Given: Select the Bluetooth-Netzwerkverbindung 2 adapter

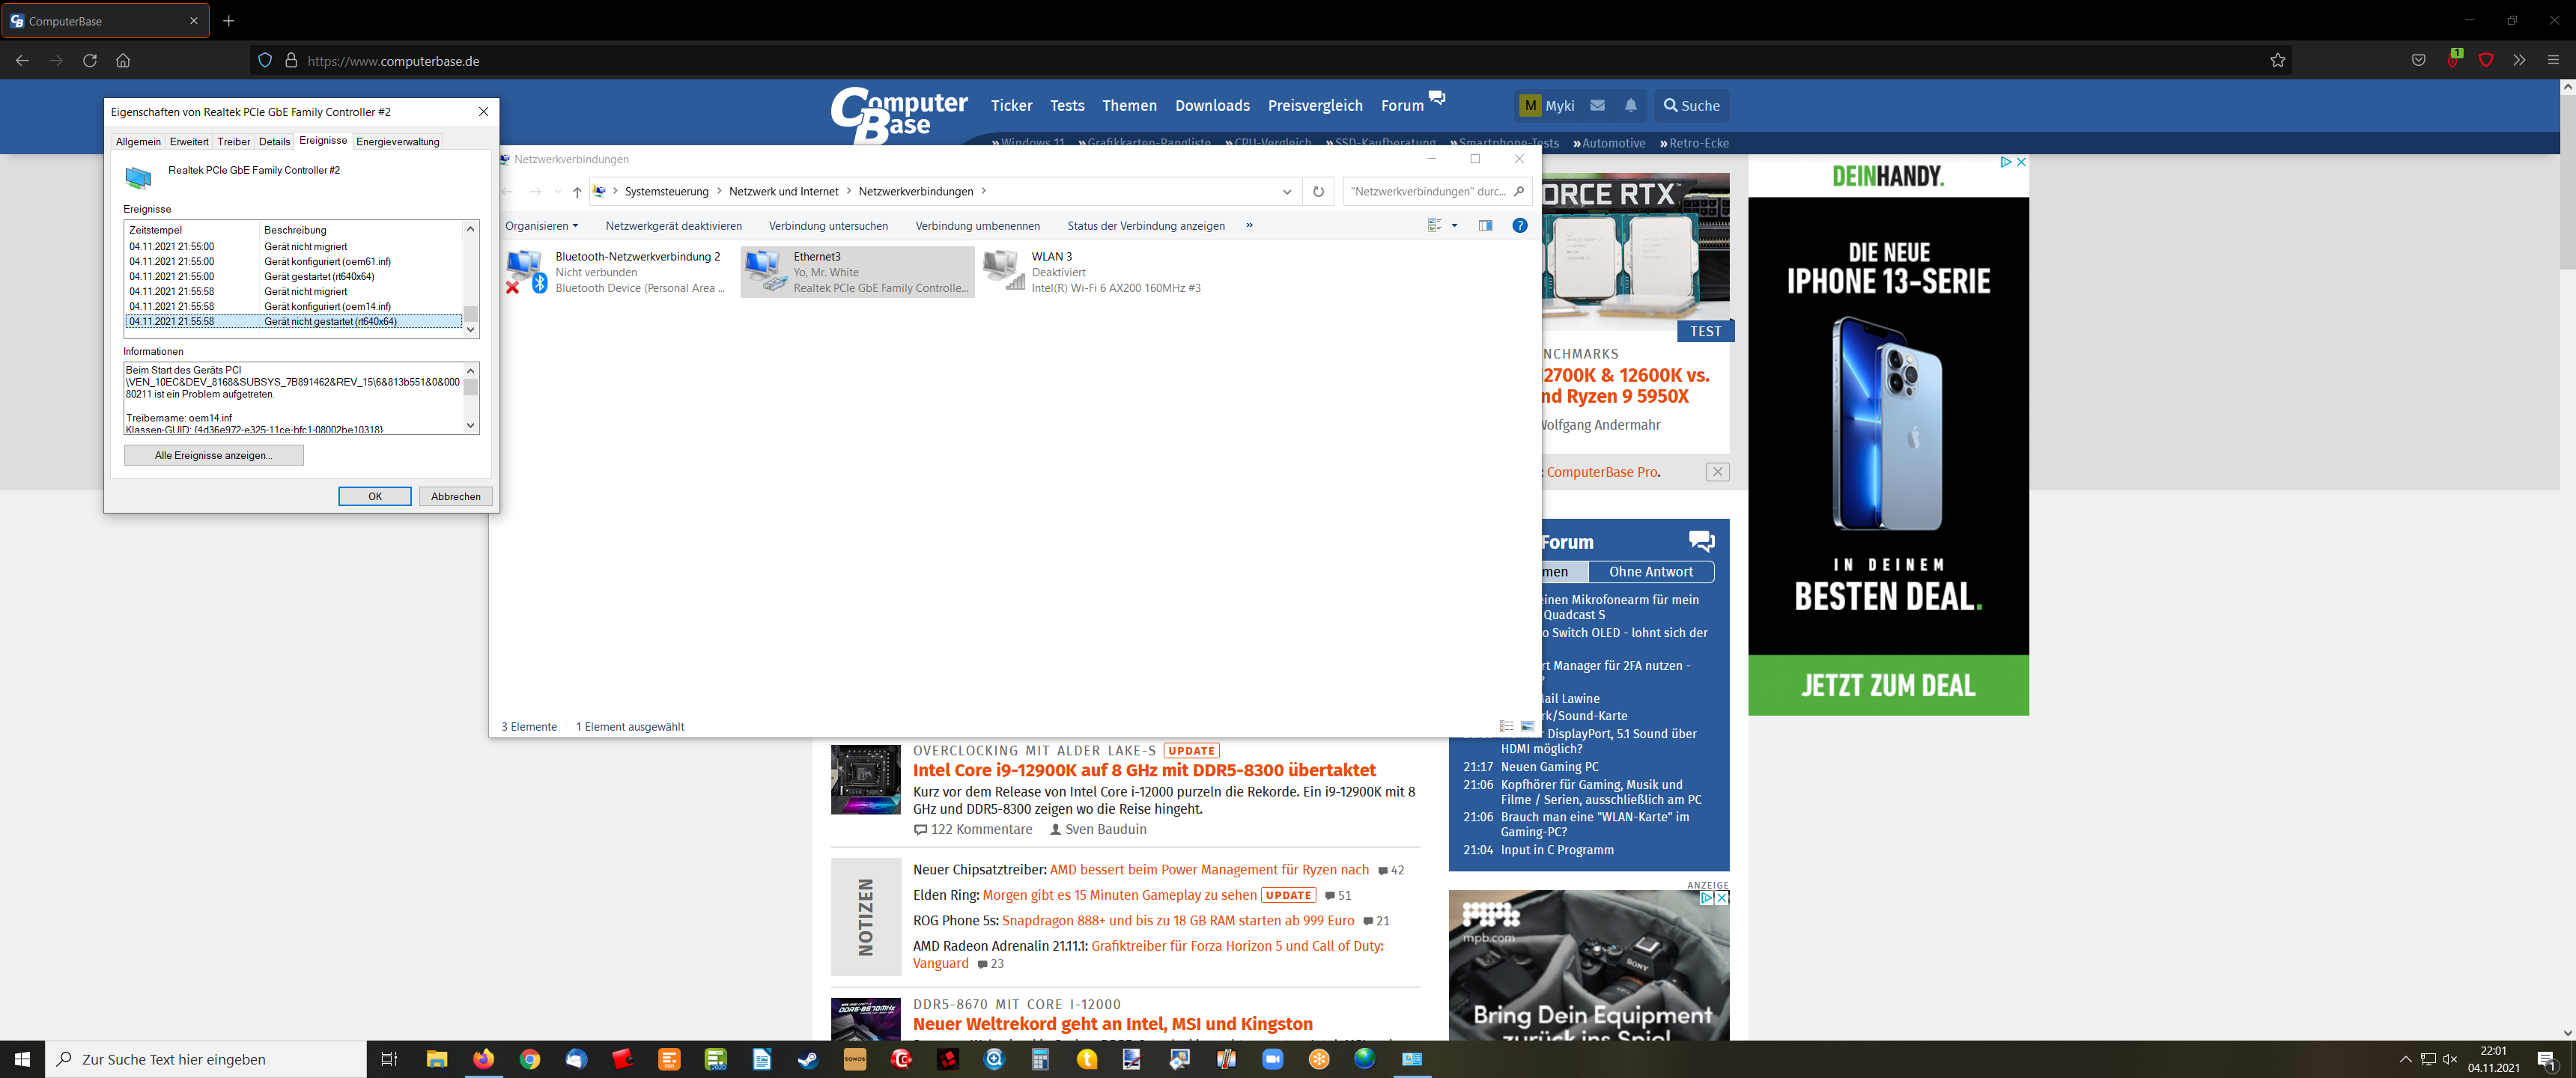Looking at the screenshot, I should click(615, 272).
